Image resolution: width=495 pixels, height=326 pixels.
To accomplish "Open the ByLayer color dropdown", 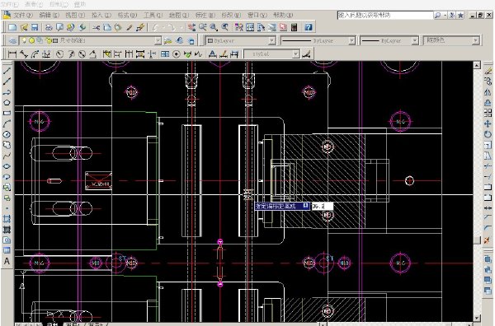I will click(x=271, y=40).
